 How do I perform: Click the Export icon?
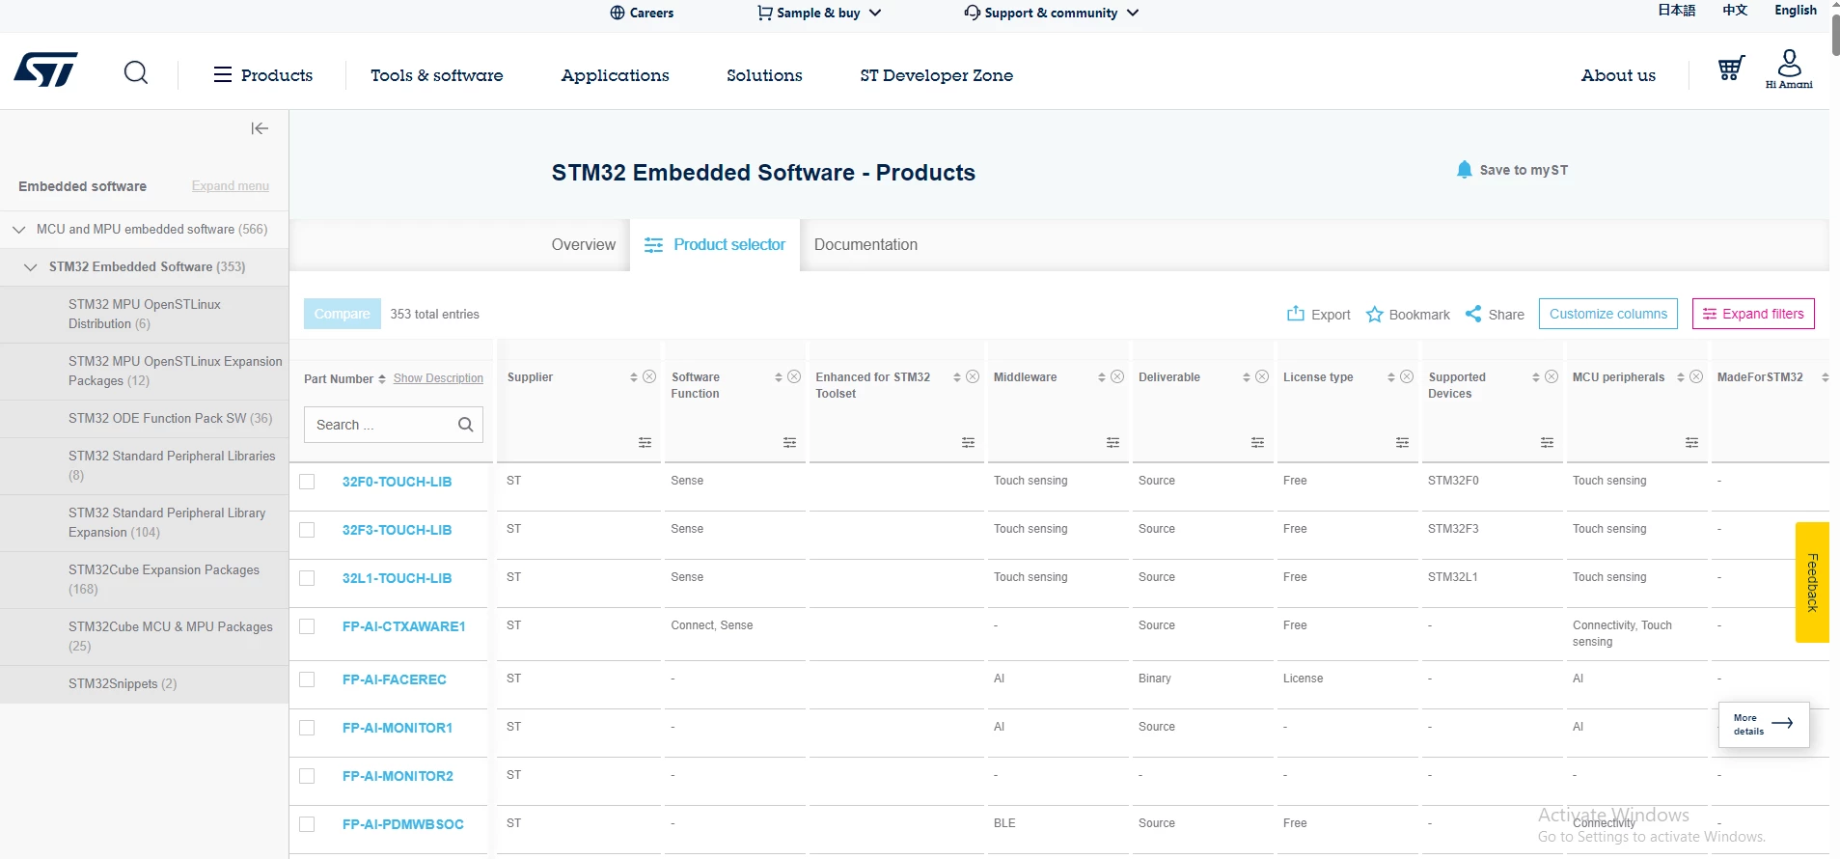click(x=1295, y=314)
